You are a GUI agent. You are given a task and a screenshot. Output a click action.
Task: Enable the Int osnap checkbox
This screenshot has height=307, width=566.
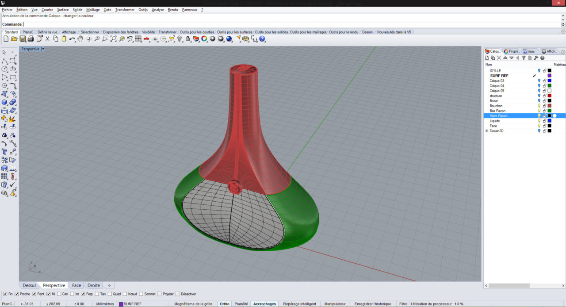tap(72, 294)
